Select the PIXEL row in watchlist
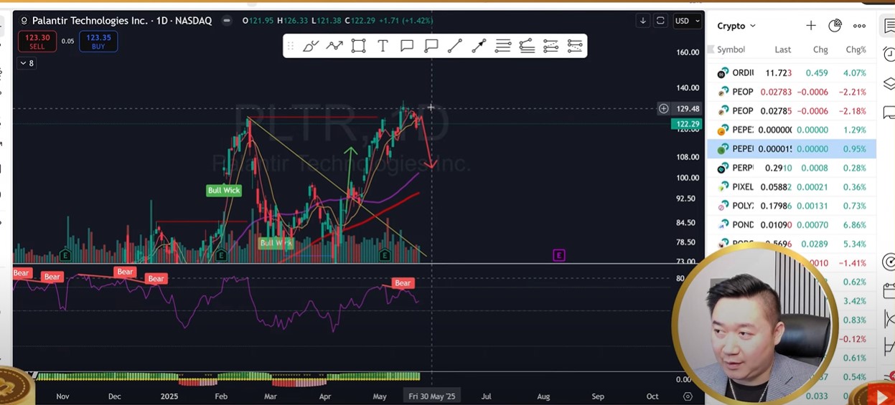The image size is (895, 405). (791, 187)
